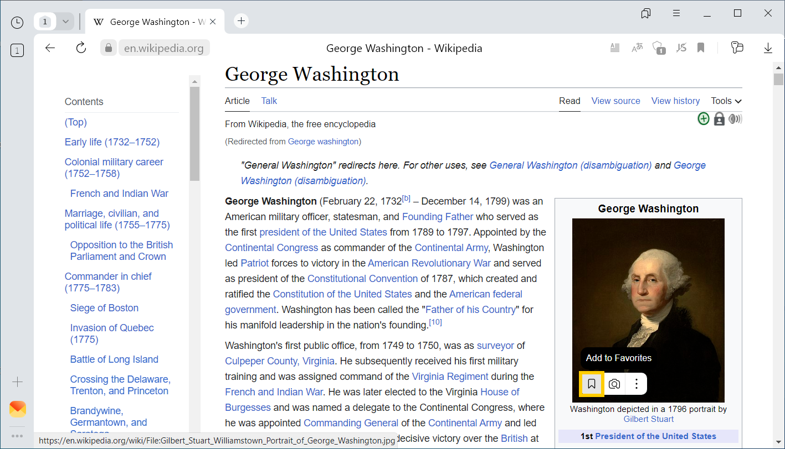Bookmark this page using the toolbar bookmark
Viewport: 785px width, 449px height.
(x=701, y=48)
